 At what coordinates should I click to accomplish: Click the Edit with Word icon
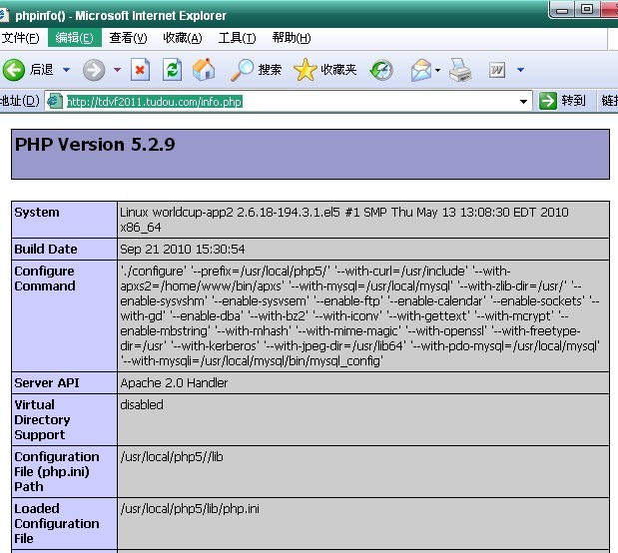click(497, 70)
